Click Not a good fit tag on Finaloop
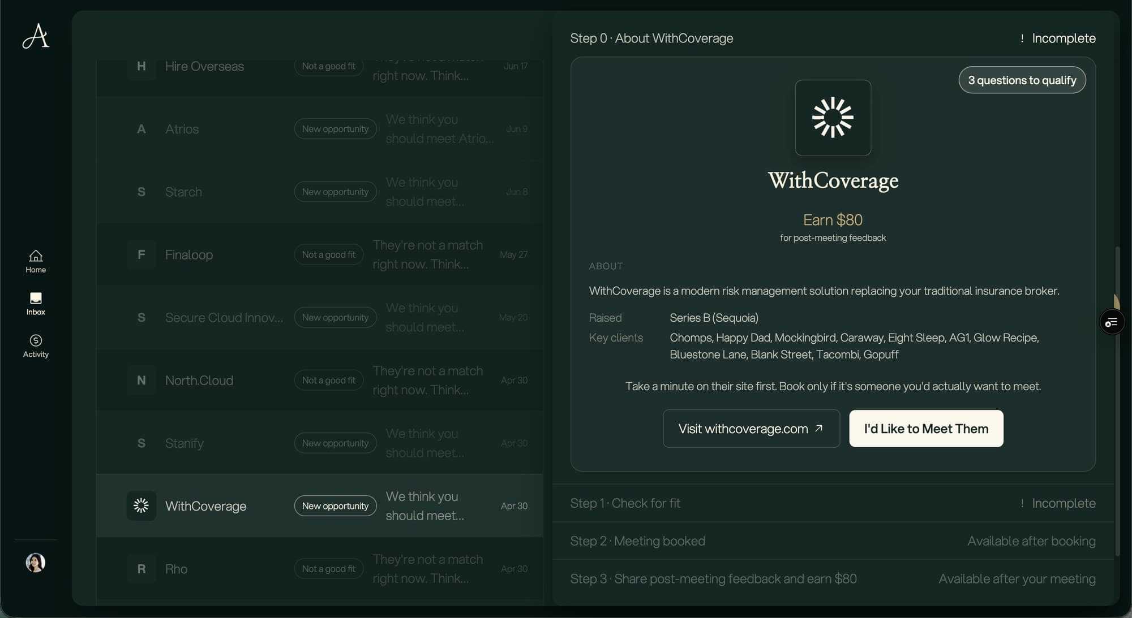The image size is (1132, 618). pos(329,254)
